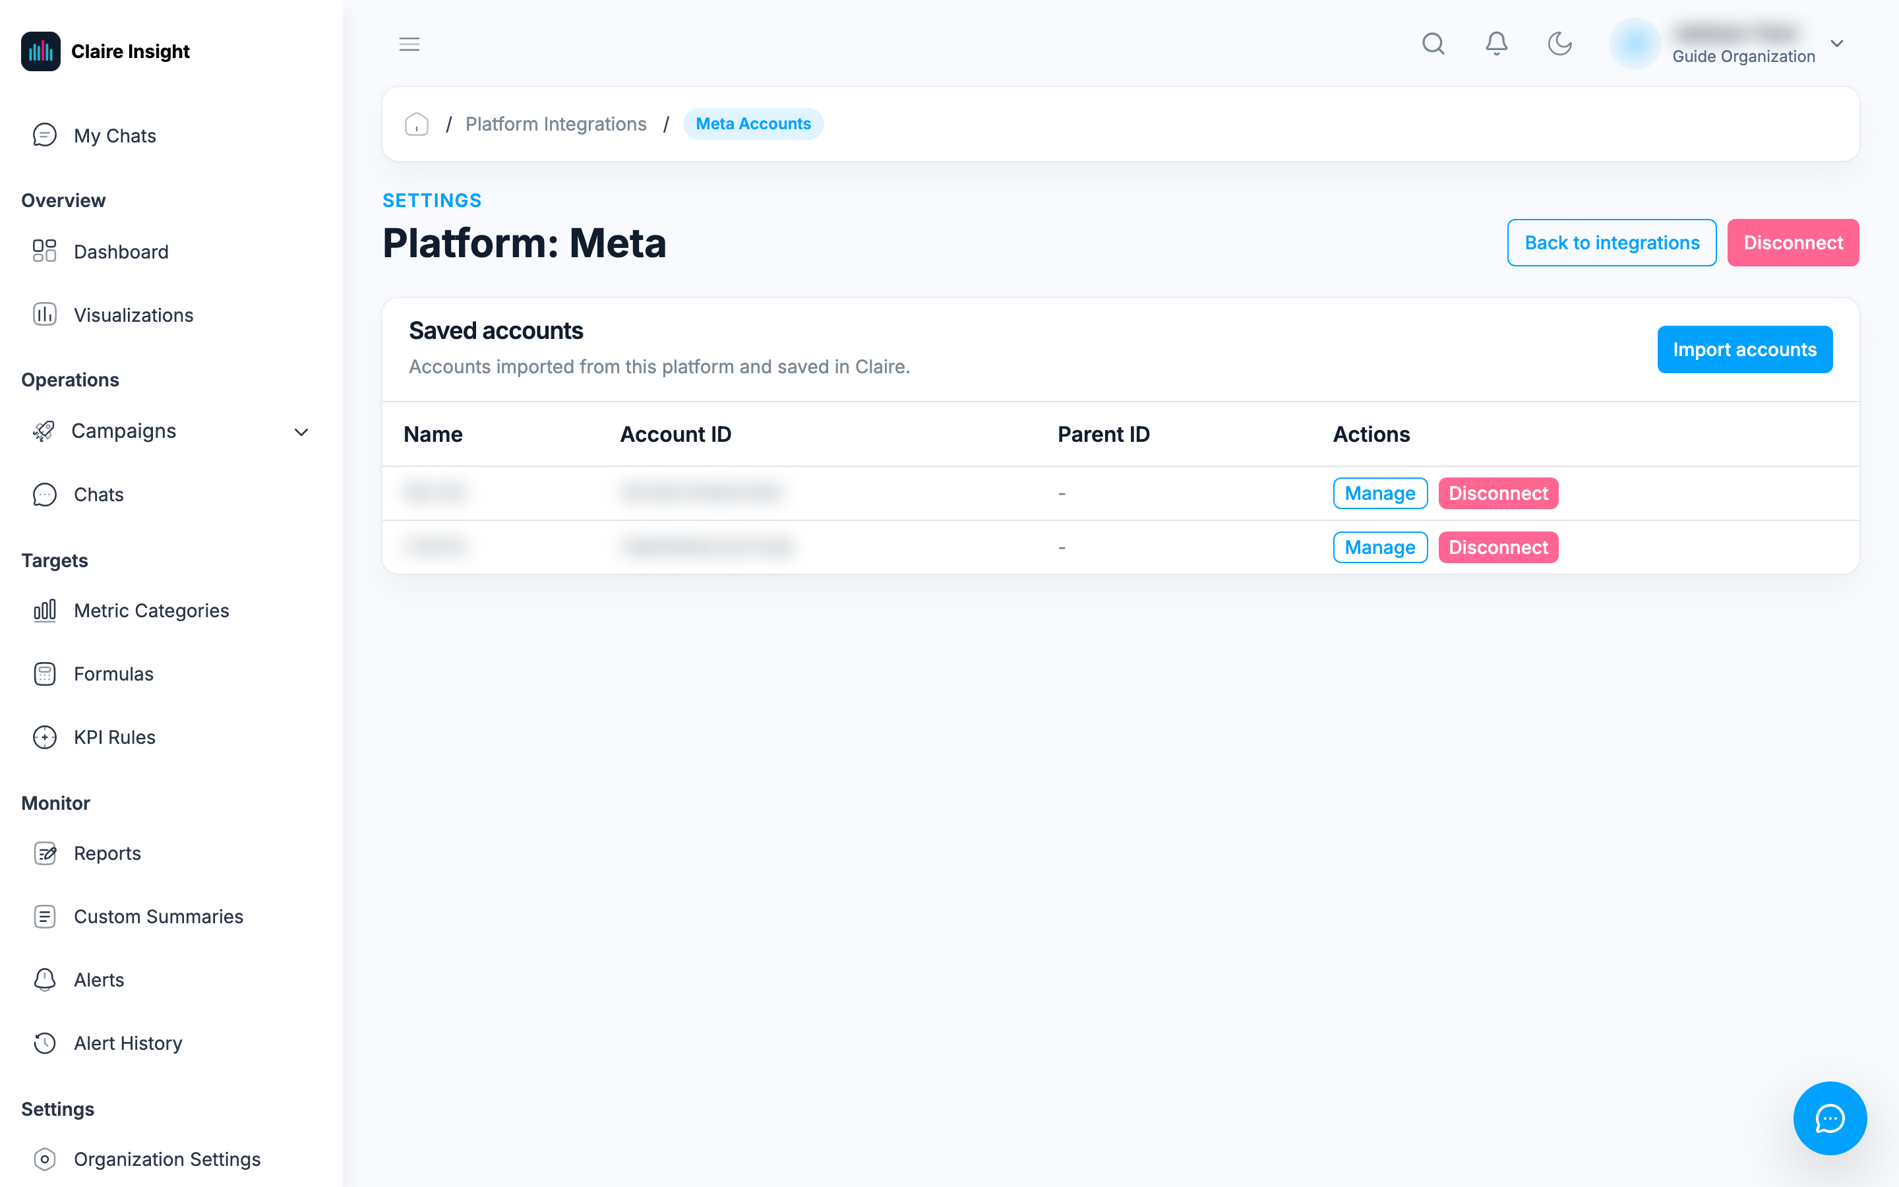This screenshot has width=1899, height=1187.
Task: Open the search icon in header
Action: [1433, 44]
